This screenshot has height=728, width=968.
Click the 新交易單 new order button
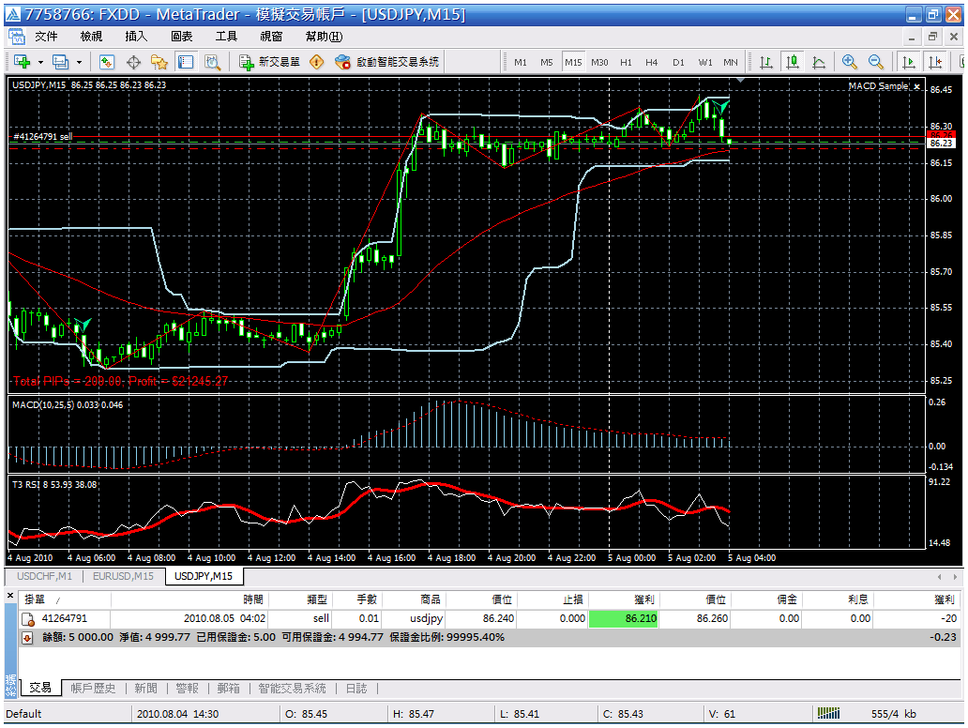tap(270, 62)
